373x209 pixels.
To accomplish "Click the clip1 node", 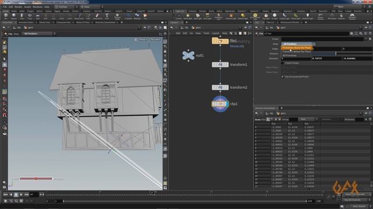I will (220, 104).
